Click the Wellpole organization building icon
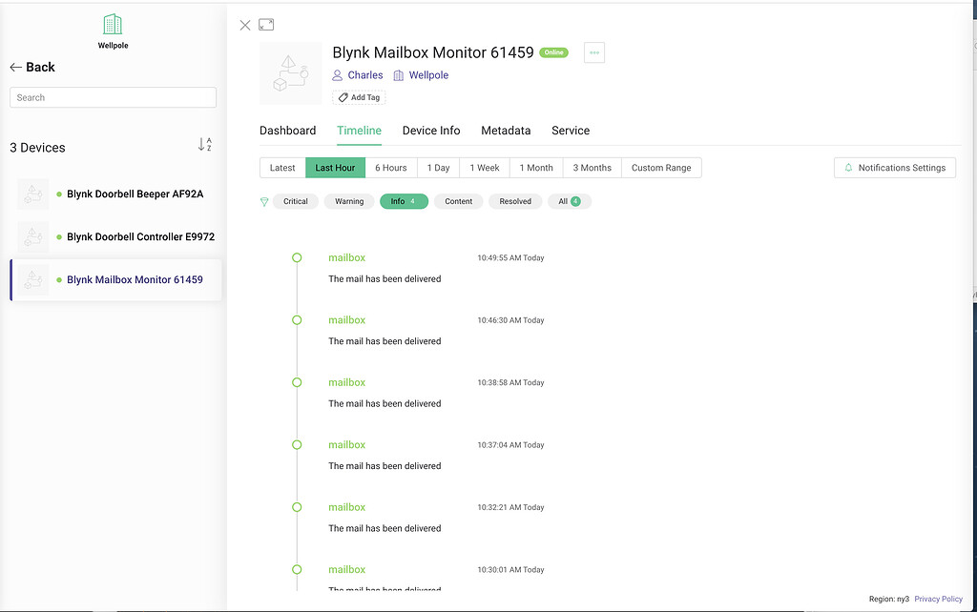This screenshot has height=612, width=977. click(113, 25)
